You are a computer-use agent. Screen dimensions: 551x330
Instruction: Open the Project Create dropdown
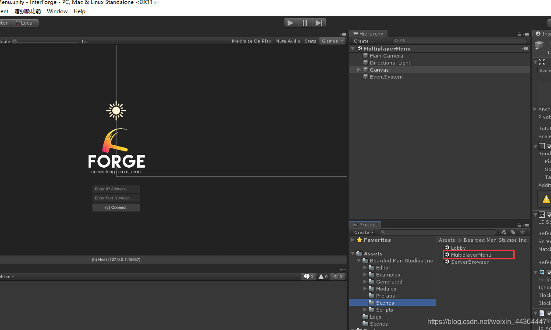(364, 233)
